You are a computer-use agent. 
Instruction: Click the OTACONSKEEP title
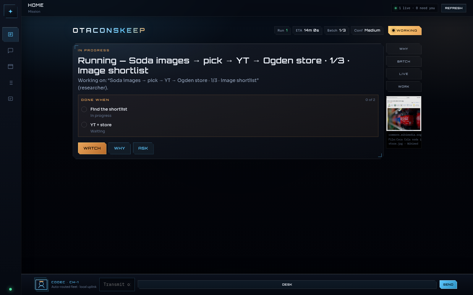[109, 30]
